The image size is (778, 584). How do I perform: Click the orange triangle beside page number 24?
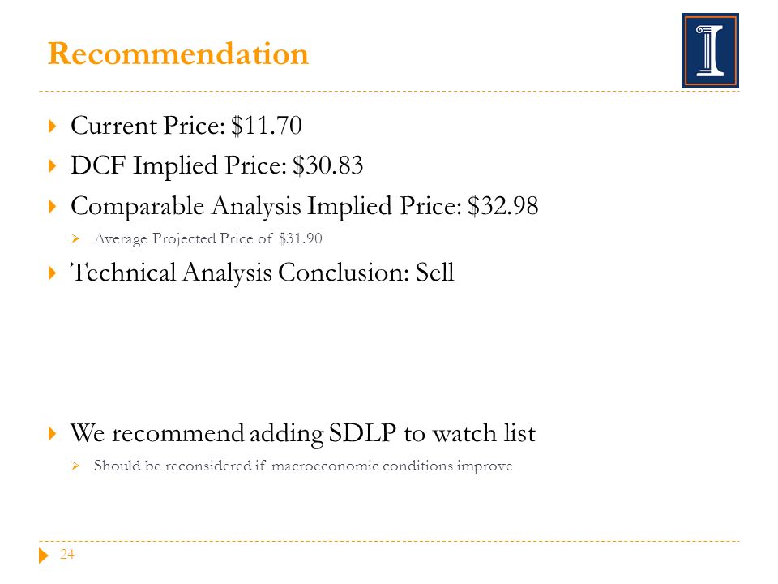[44, 555]
